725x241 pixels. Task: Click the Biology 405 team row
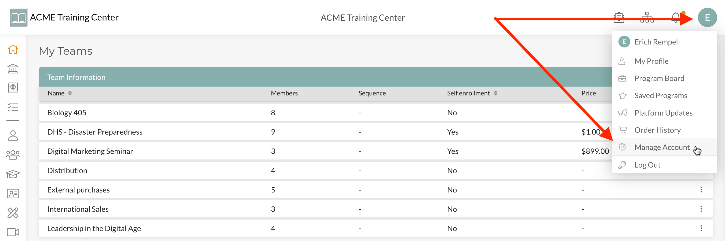pos(67,113)
